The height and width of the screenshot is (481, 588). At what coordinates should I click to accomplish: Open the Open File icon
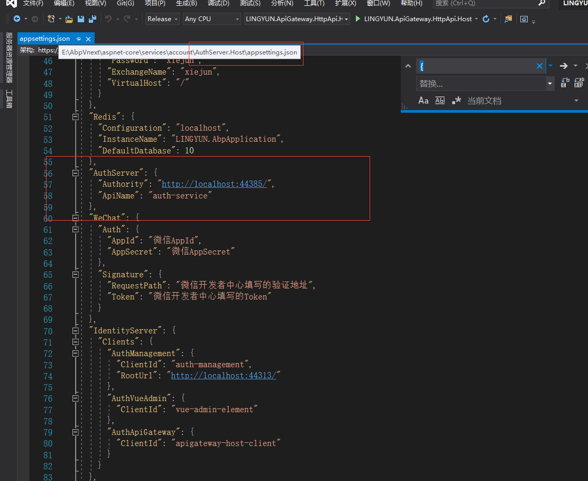69,19
